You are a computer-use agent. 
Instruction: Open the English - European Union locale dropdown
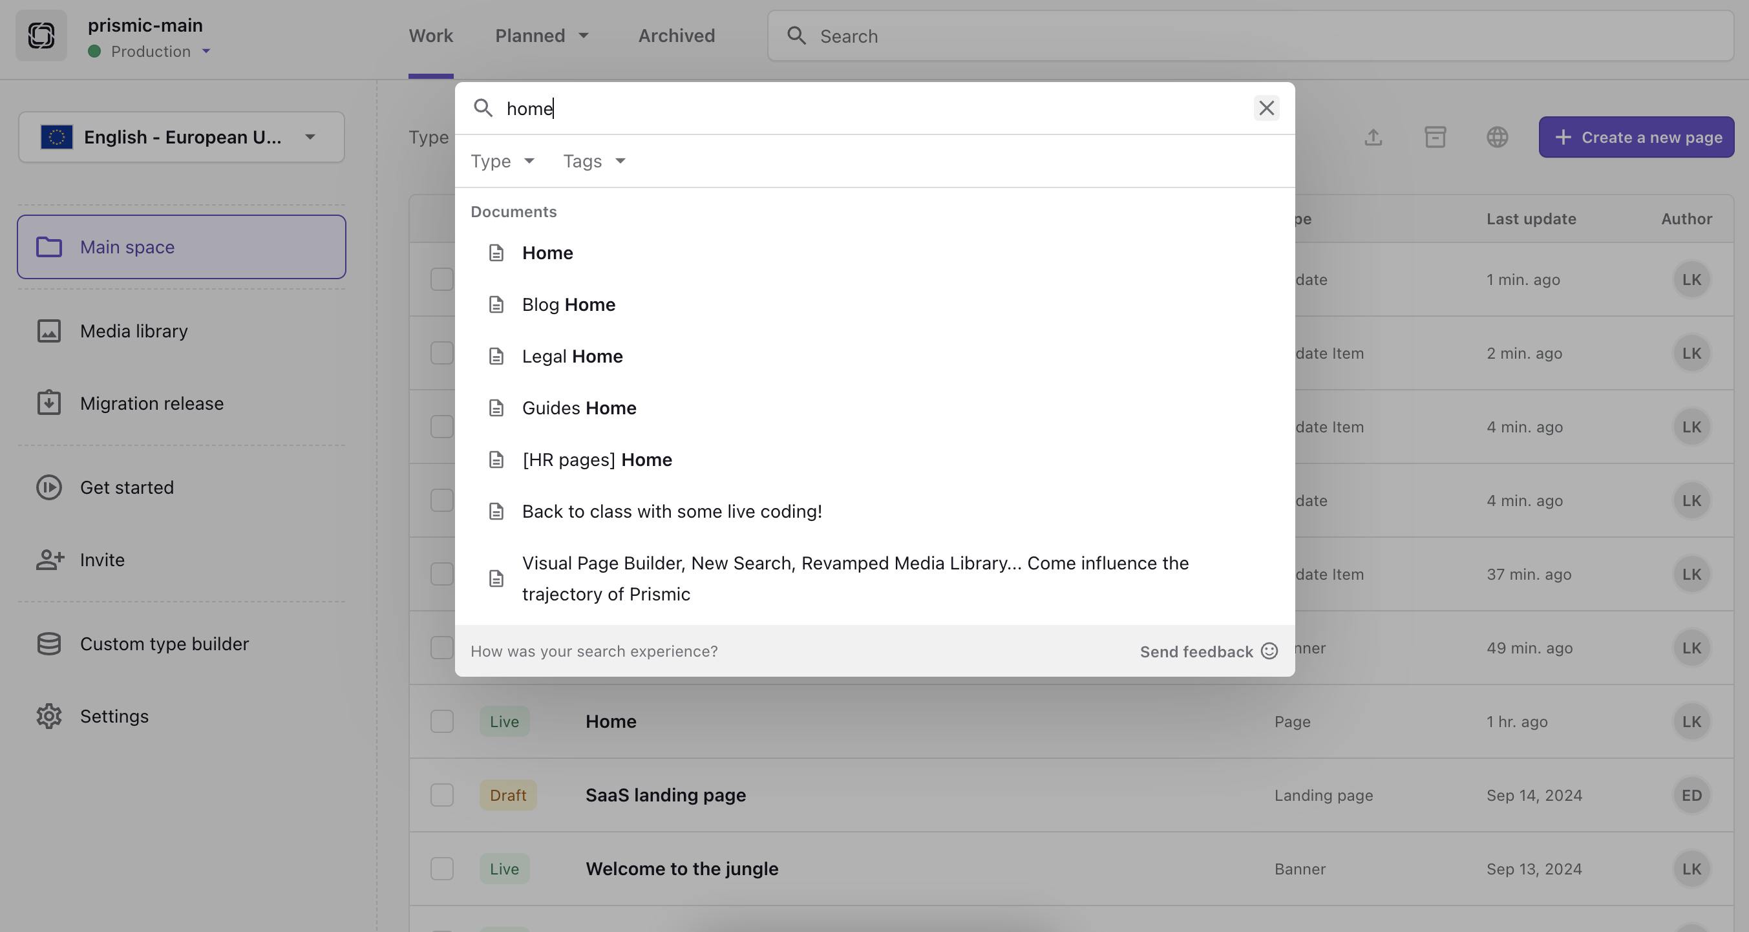[181, 137]
